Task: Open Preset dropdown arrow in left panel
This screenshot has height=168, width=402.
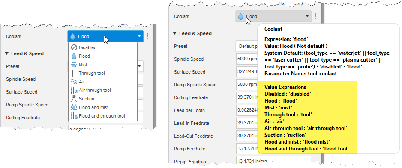Action: [140, 66]
